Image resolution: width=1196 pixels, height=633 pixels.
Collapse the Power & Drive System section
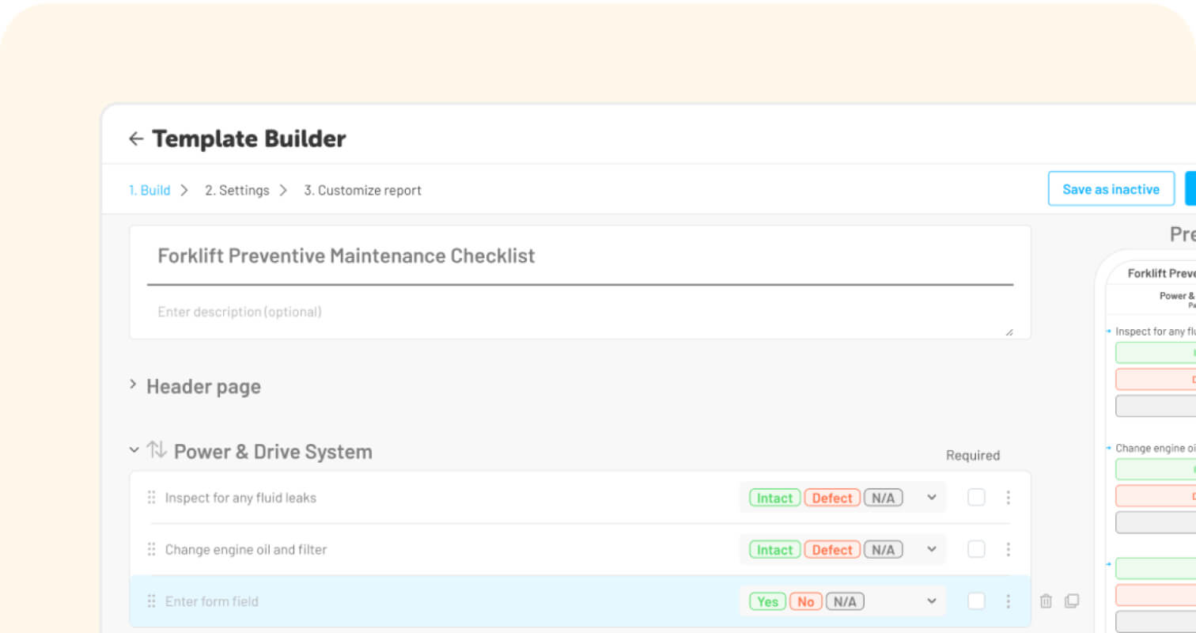coord(134,451)
